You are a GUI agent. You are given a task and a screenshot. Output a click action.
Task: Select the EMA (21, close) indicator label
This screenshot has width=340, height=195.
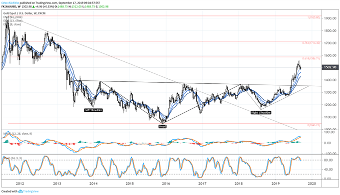pos(13,17)
